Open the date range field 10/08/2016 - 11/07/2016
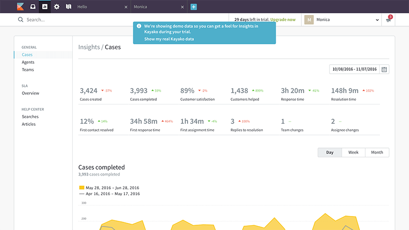 pos(354,69)
